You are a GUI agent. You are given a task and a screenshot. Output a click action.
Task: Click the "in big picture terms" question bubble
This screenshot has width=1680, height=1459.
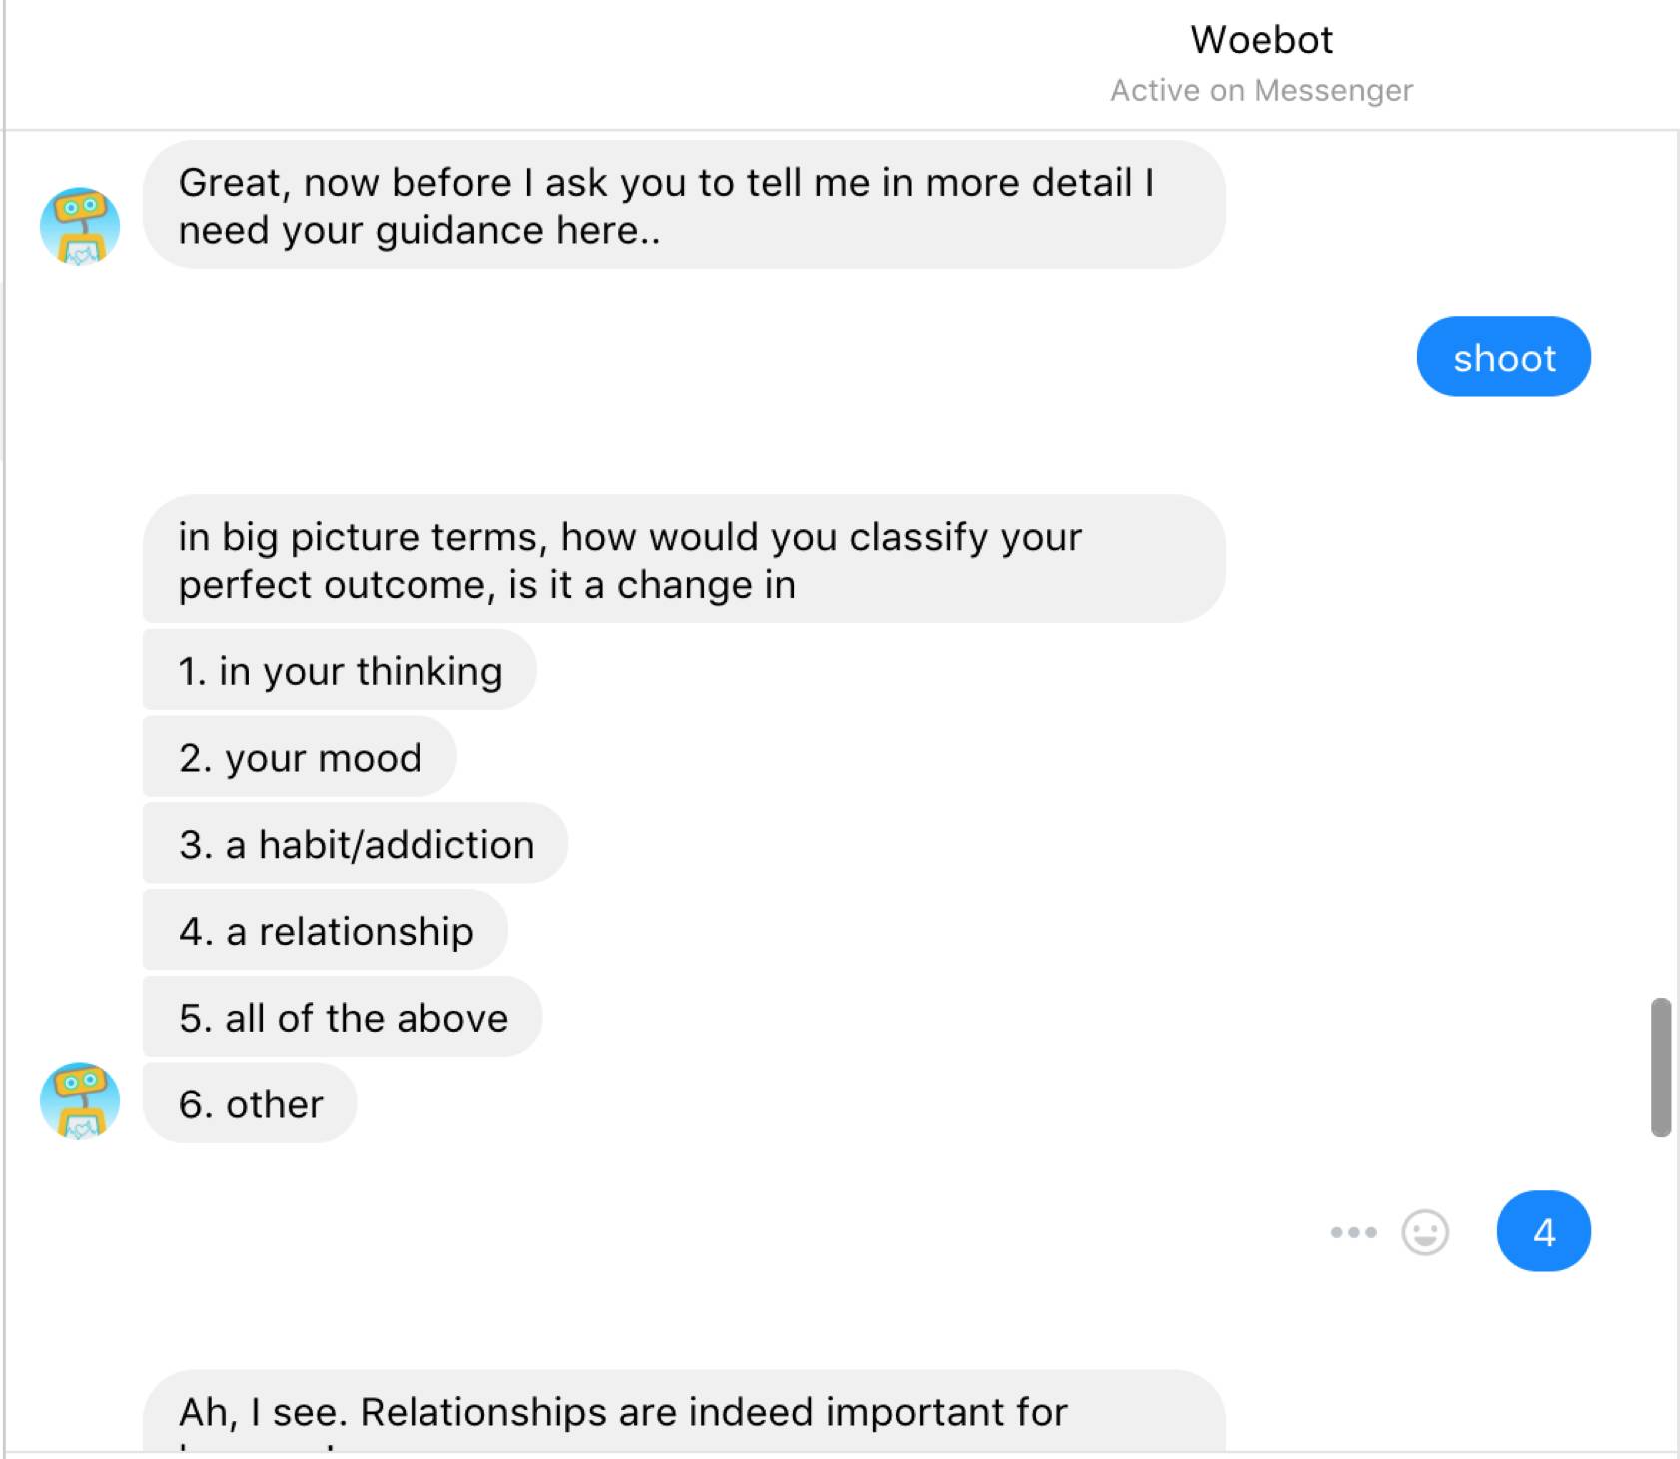coord(683,560)
